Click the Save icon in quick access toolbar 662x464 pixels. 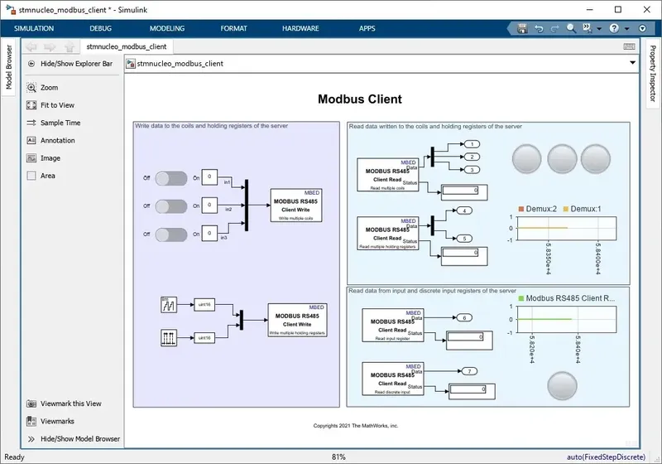coord(522,28)
